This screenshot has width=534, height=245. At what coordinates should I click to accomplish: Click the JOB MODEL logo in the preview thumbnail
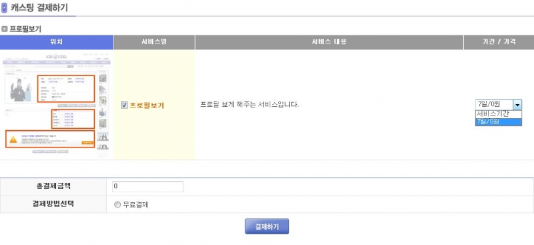[55, 56]
